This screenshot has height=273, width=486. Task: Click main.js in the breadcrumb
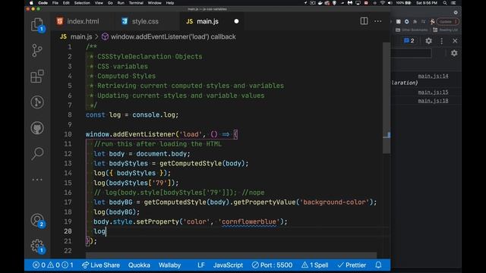81,36
